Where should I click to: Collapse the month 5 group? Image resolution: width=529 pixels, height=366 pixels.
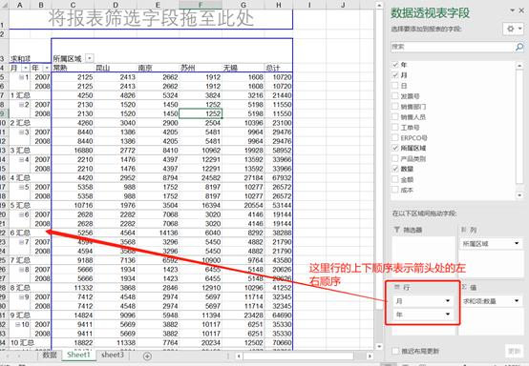click(x=21, y=187)
